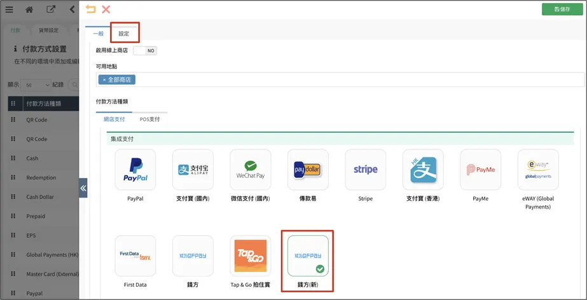Save with the green button
The image size is (587, 300).
[x=562, y=10]
